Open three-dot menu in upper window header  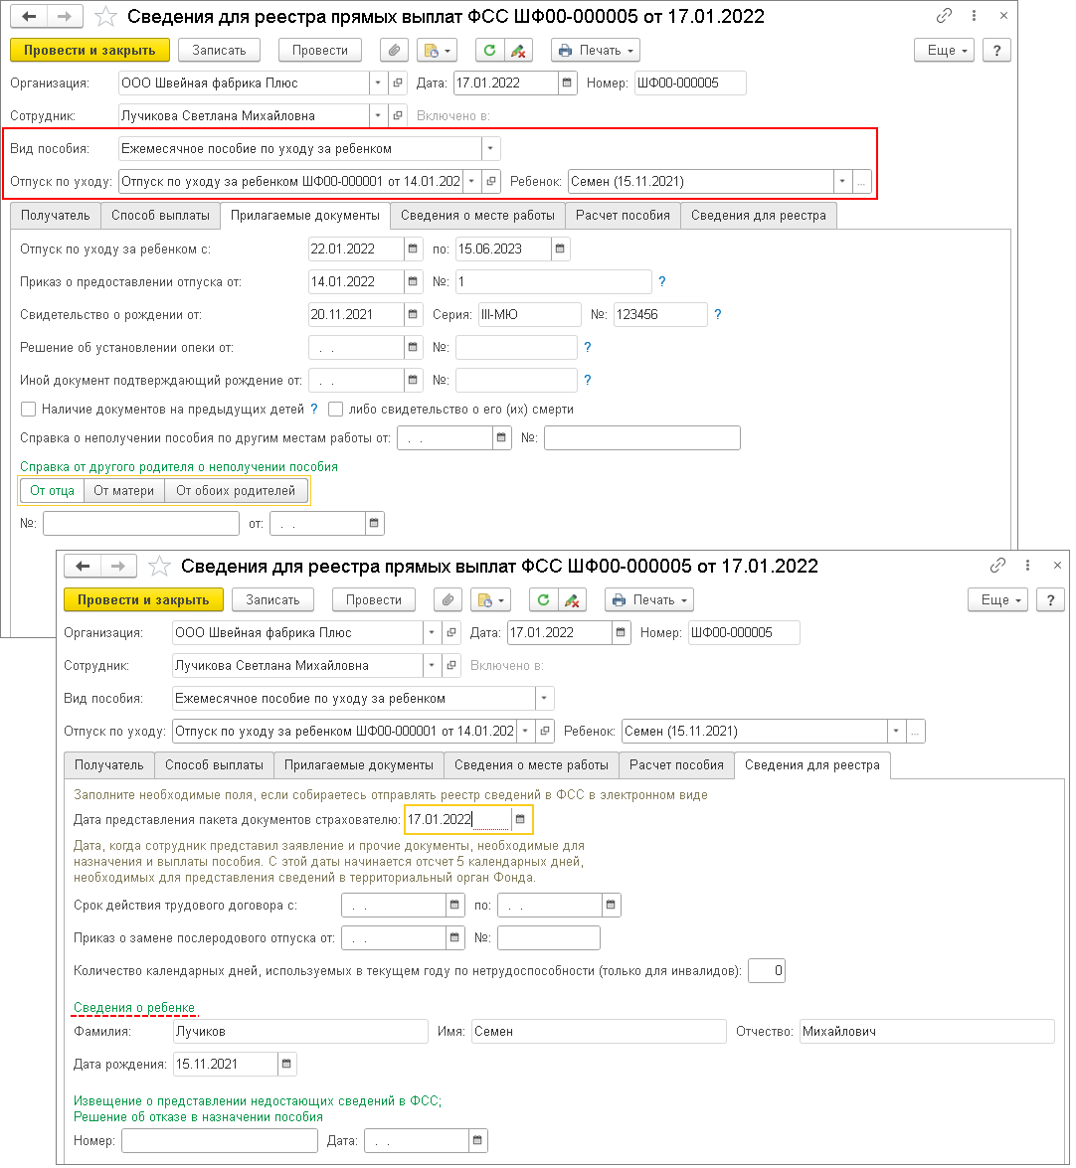pos(974,16)
